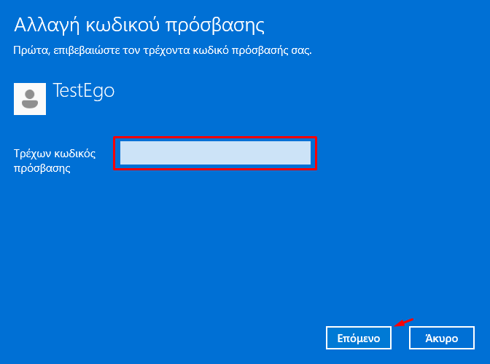Image resolution: width=490 pixels, height=364 pixels.
Task: Click the Επόμενο button
Action: 359,338
